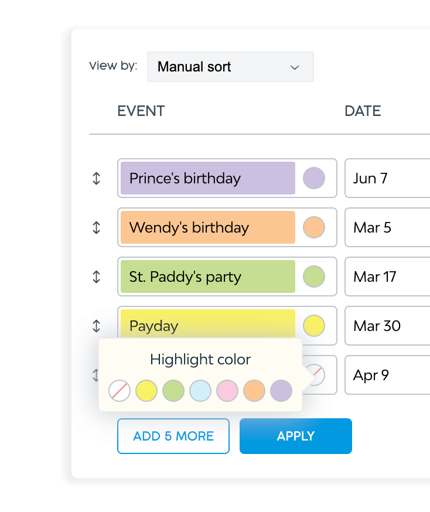
Task: Select no-color option in Highlight color popup
Action: (x=120, y=391)
